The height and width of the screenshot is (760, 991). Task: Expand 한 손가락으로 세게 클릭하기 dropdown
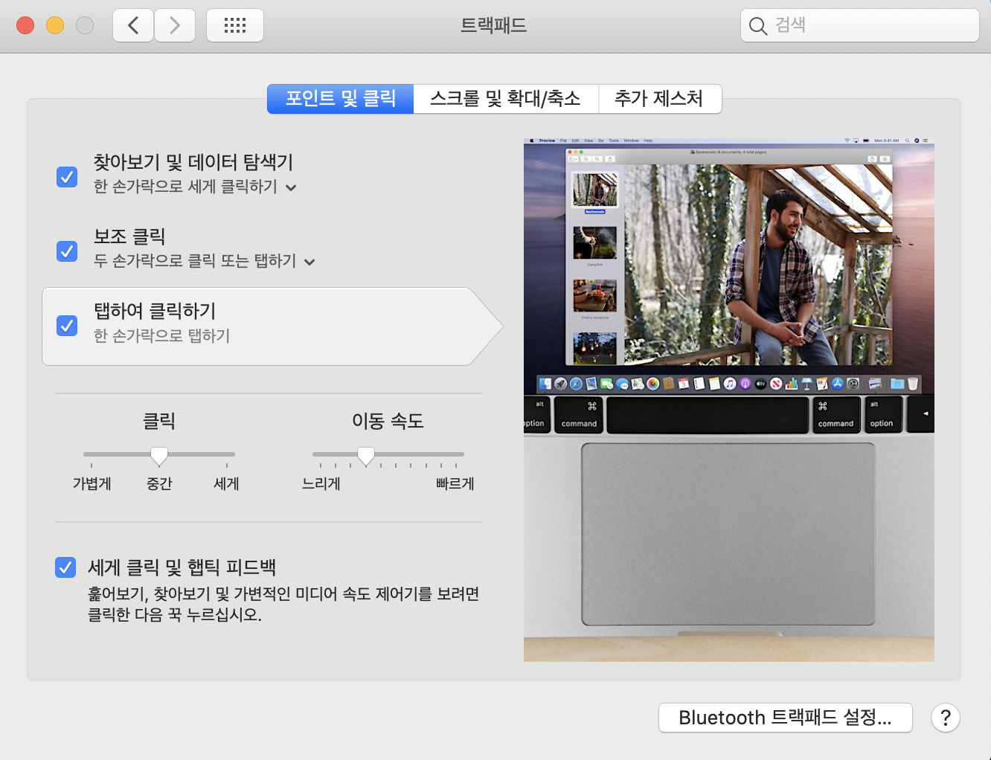[x=195, y=187]
